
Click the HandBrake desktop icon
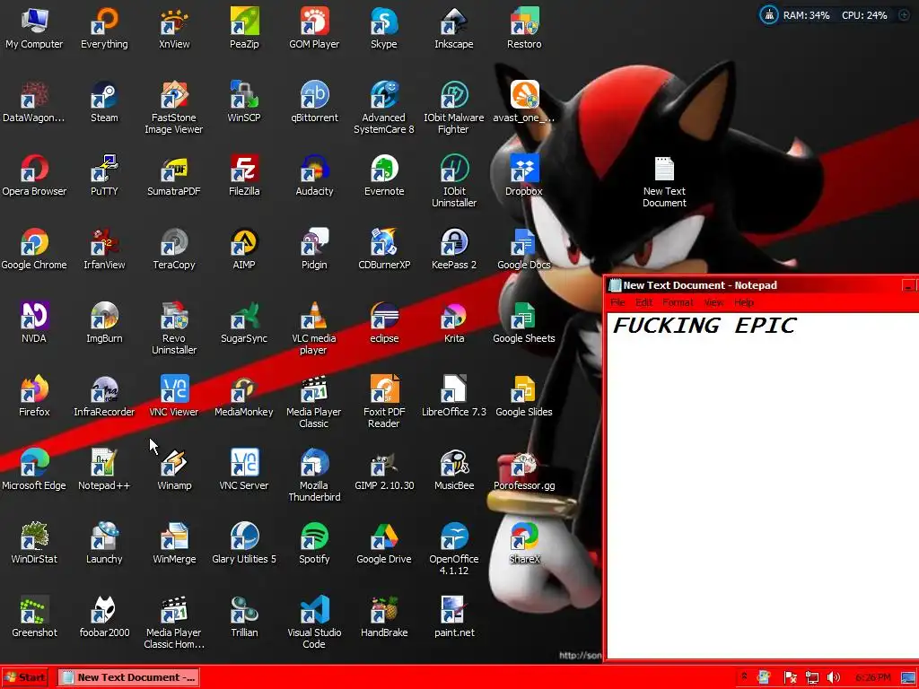[384, 617]
